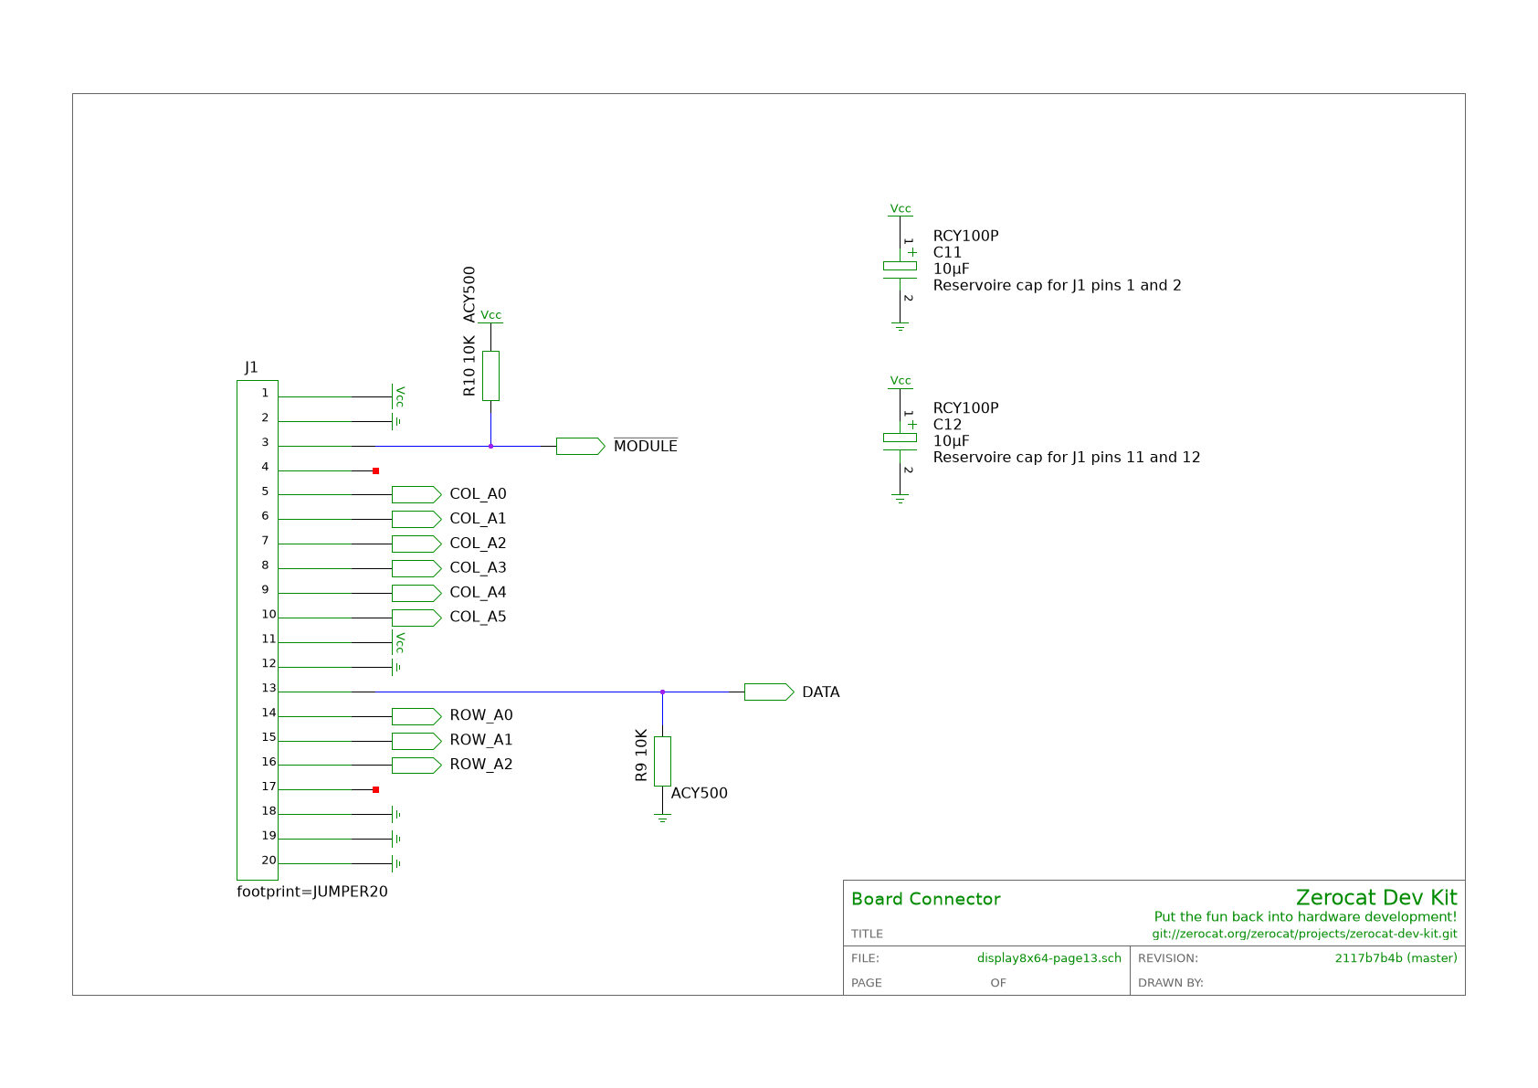Select the ROW_A2 port symbol
This screenshot has width=1538, height=1088.
click(416, 765)
